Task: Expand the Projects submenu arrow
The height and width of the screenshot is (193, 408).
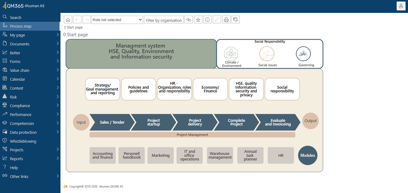Action: coord(58,150)
